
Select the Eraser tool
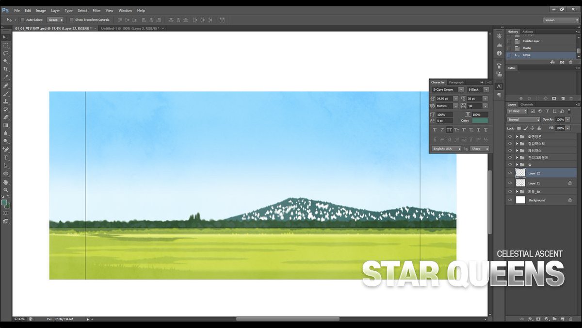coord(6,117)
